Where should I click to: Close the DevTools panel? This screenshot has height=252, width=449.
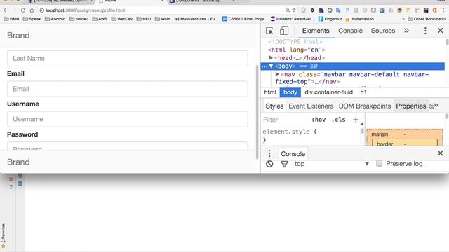(x=441, y=31)
